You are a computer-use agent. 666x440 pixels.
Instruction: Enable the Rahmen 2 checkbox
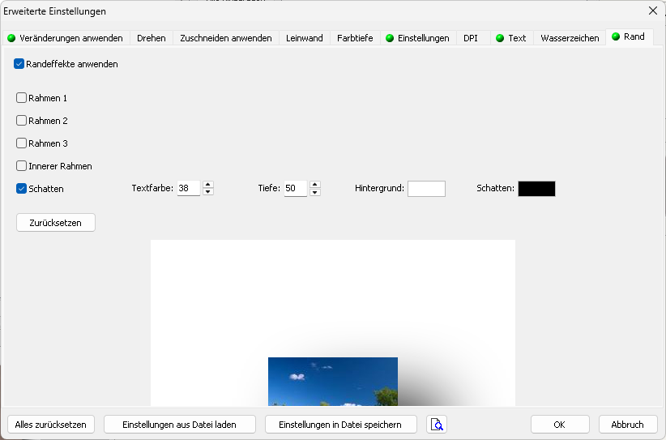[22, 121]
